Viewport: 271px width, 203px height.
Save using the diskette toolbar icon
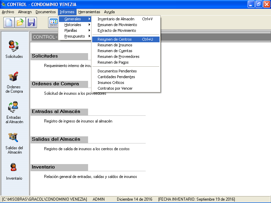(31, 22)
